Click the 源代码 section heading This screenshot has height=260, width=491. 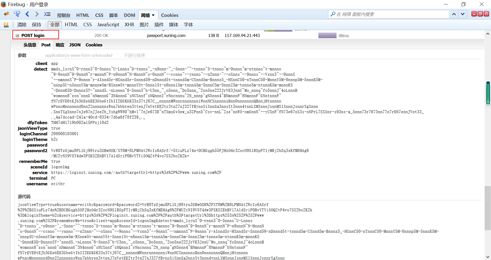pyautogui.click(x=24, y=197)
